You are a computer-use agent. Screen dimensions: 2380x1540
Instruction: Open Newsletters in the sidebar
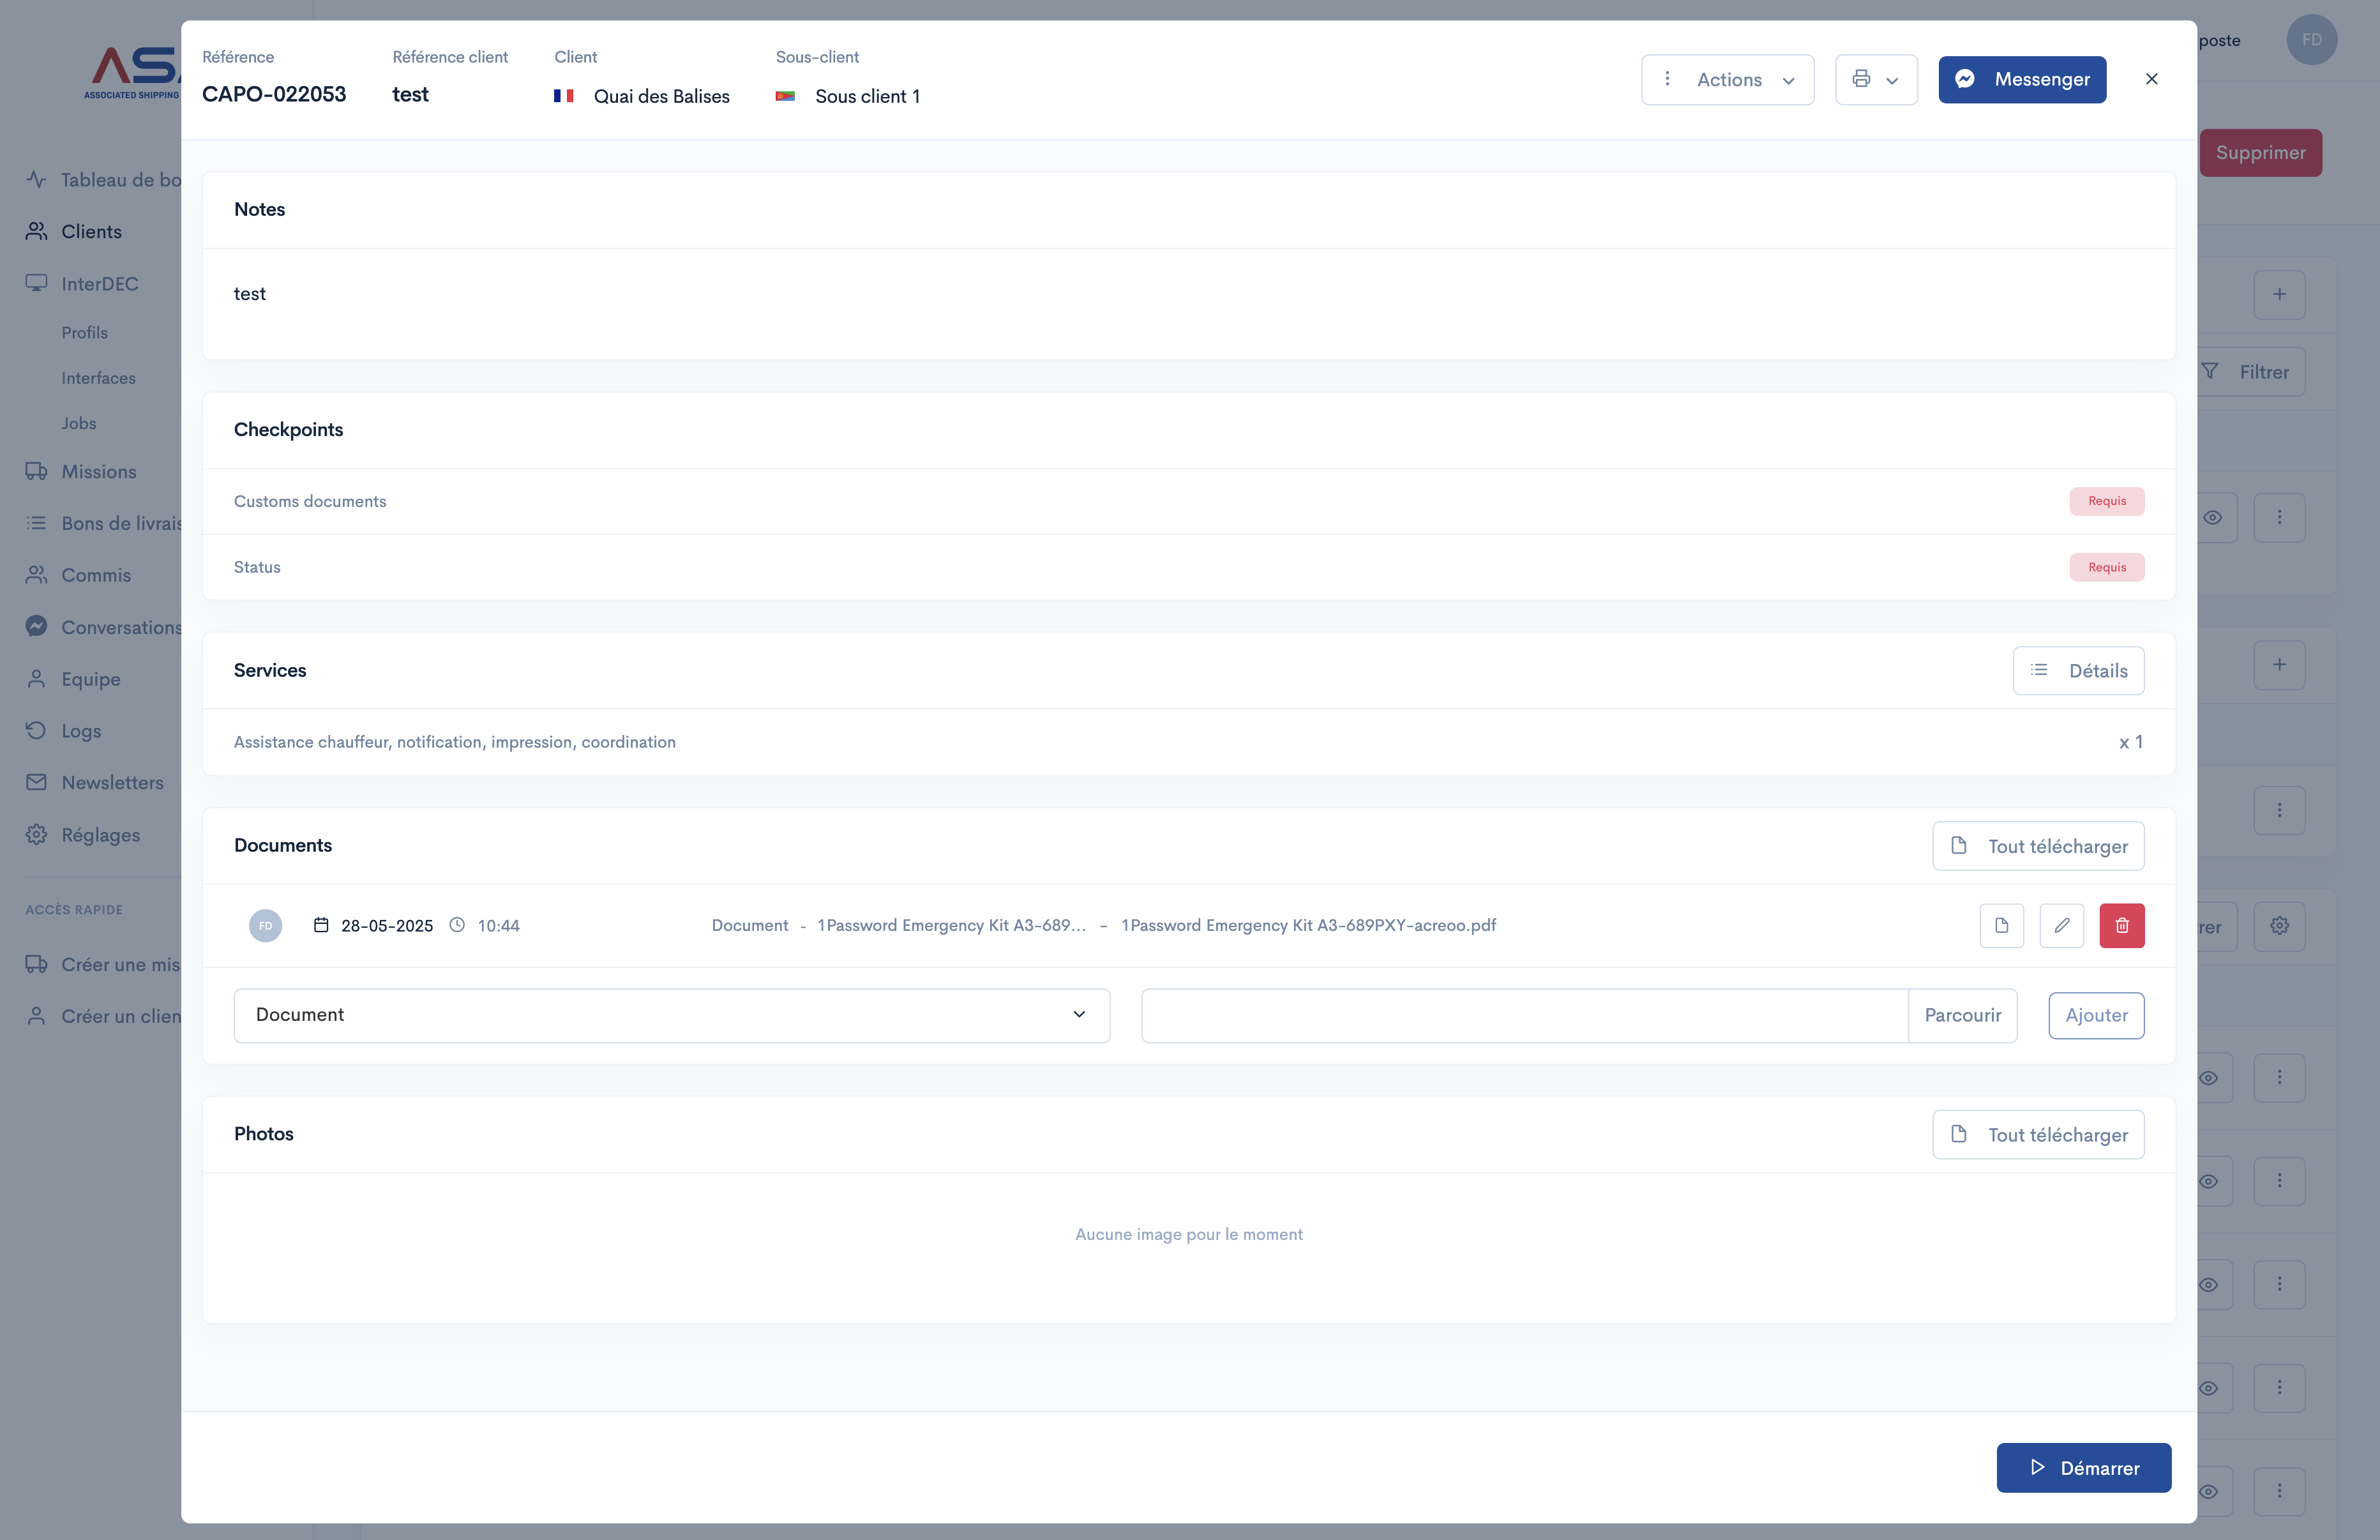[94, 783]
